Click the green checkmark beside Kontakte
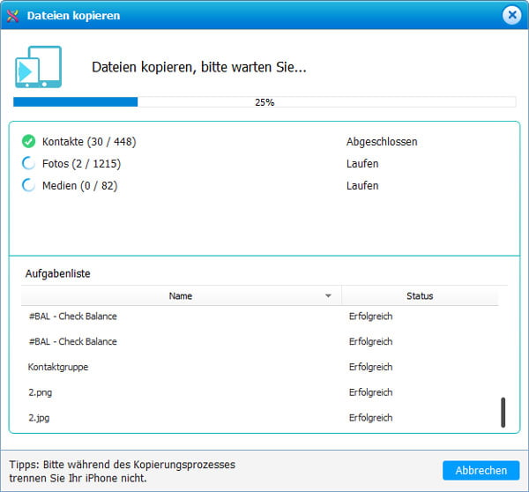Screen dimensions: 529x492 click(x=28, y=141)
